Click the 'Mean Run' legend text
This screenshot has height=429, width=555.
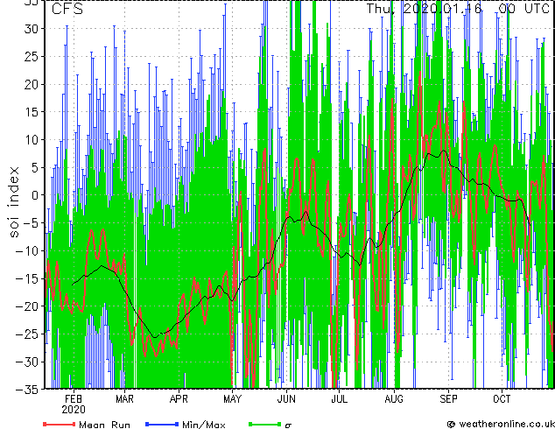coord(104,425)
